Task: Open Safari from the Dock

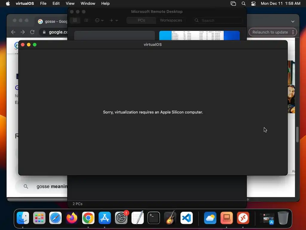Action: point(55,218)
